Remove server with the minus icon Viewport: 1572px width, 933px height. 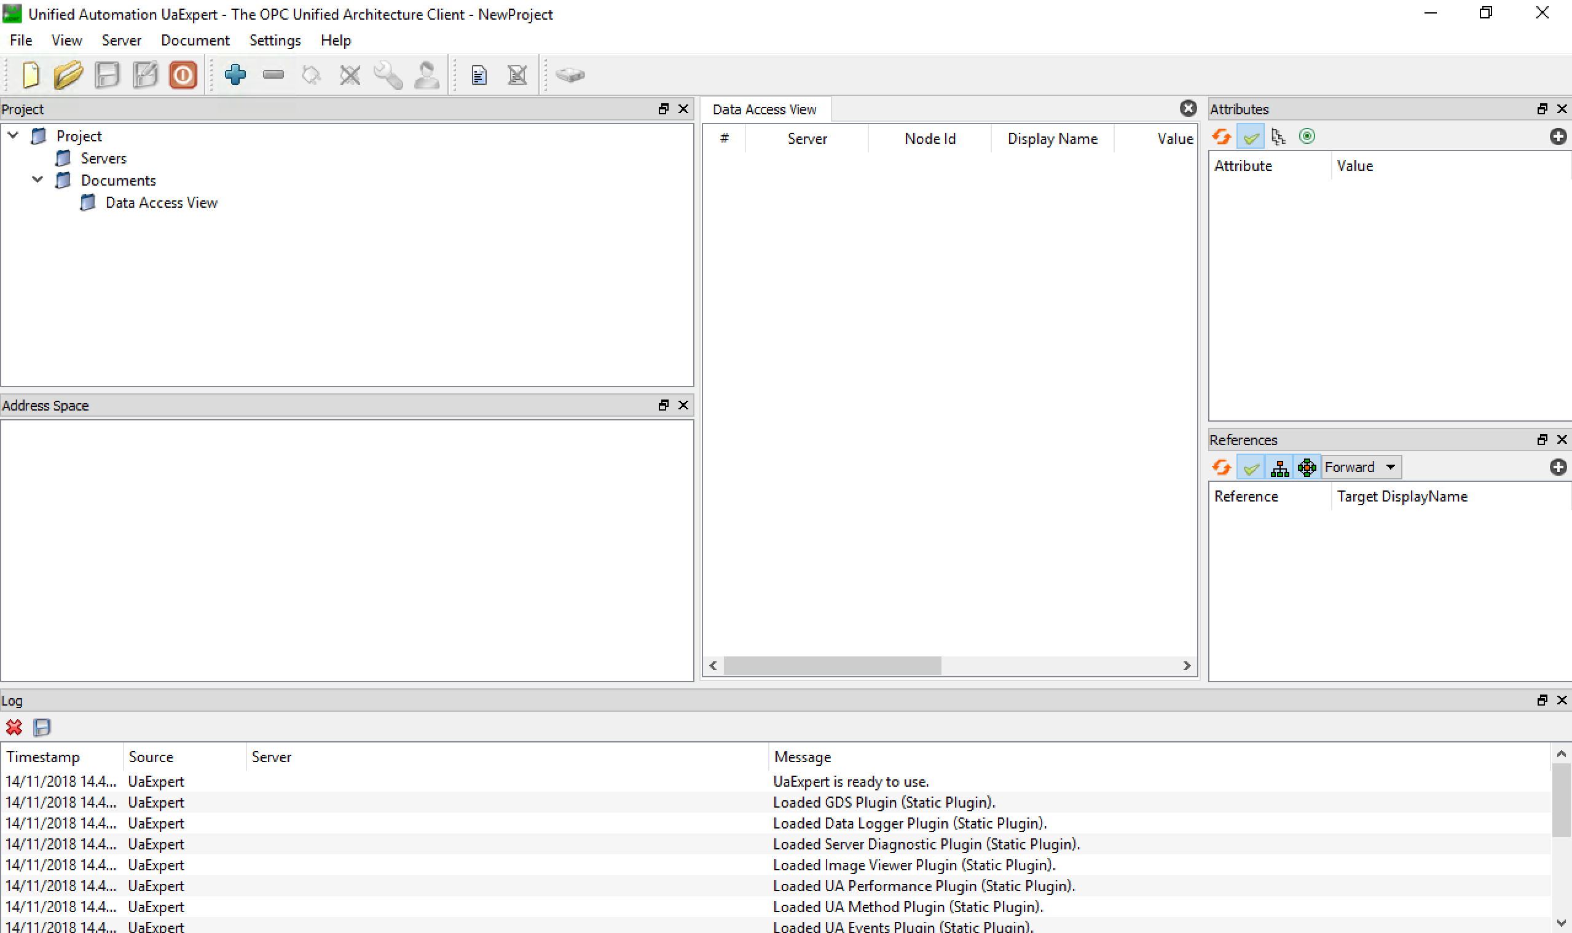273,75
